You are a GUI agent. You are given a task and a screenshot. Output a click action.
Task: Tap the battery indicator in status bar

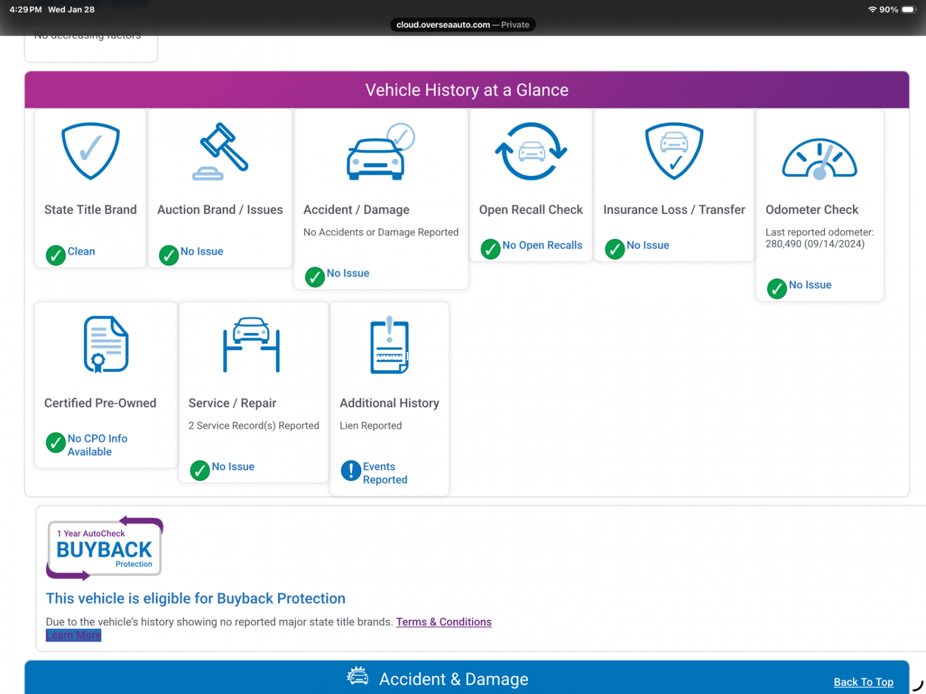point(908,10)
